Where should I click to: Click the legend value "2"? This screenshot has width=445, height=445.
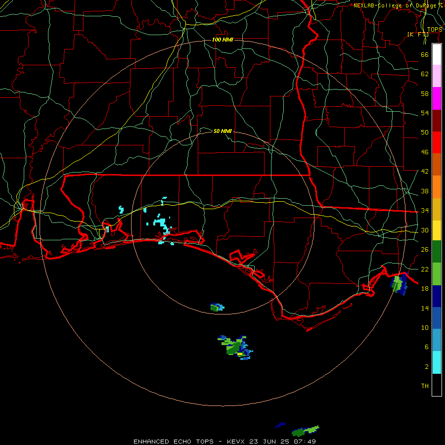pyautogui.click(x=427, y=367)
